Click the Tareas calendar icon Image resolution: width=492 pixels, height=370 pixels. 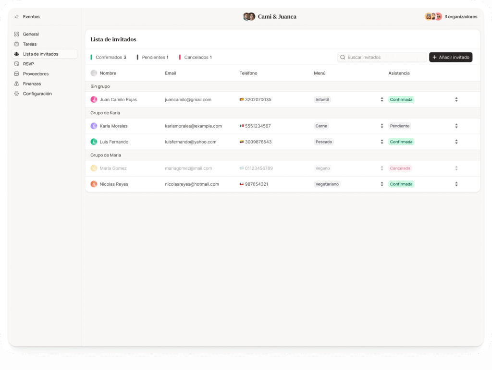(x=16, y=44)
